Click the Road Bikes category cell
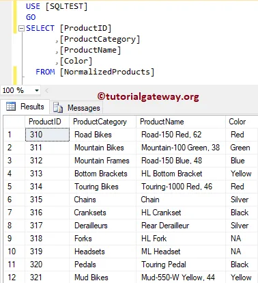Screen dimensions: 258x283 click(x=102, y=135)
